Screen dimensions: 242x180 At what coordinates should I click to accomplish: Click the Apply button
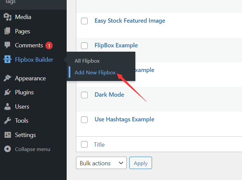pyautogui.click(x=141, y=163)
